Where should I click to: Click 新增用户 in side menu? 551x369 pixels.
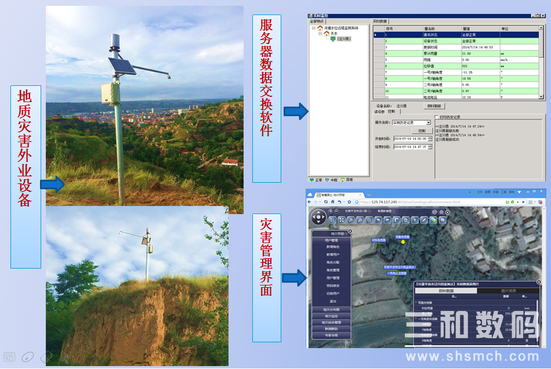coord(333,255)
